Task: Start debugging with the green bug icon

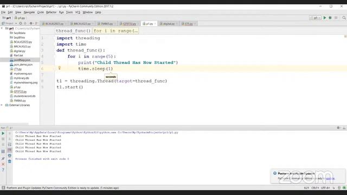Action: click(x=330, y=18)
